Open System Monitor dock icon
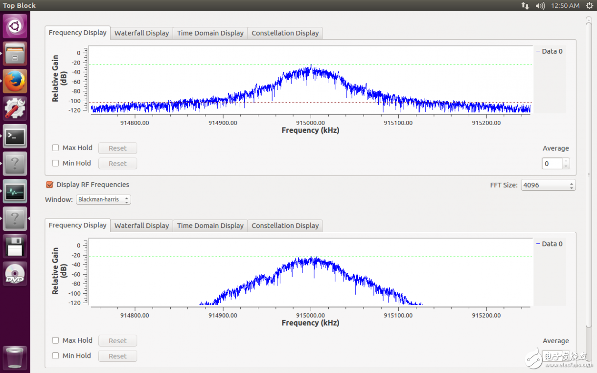Image resolution: width=597 pixels, height=373 pixels. pos(15,191)
